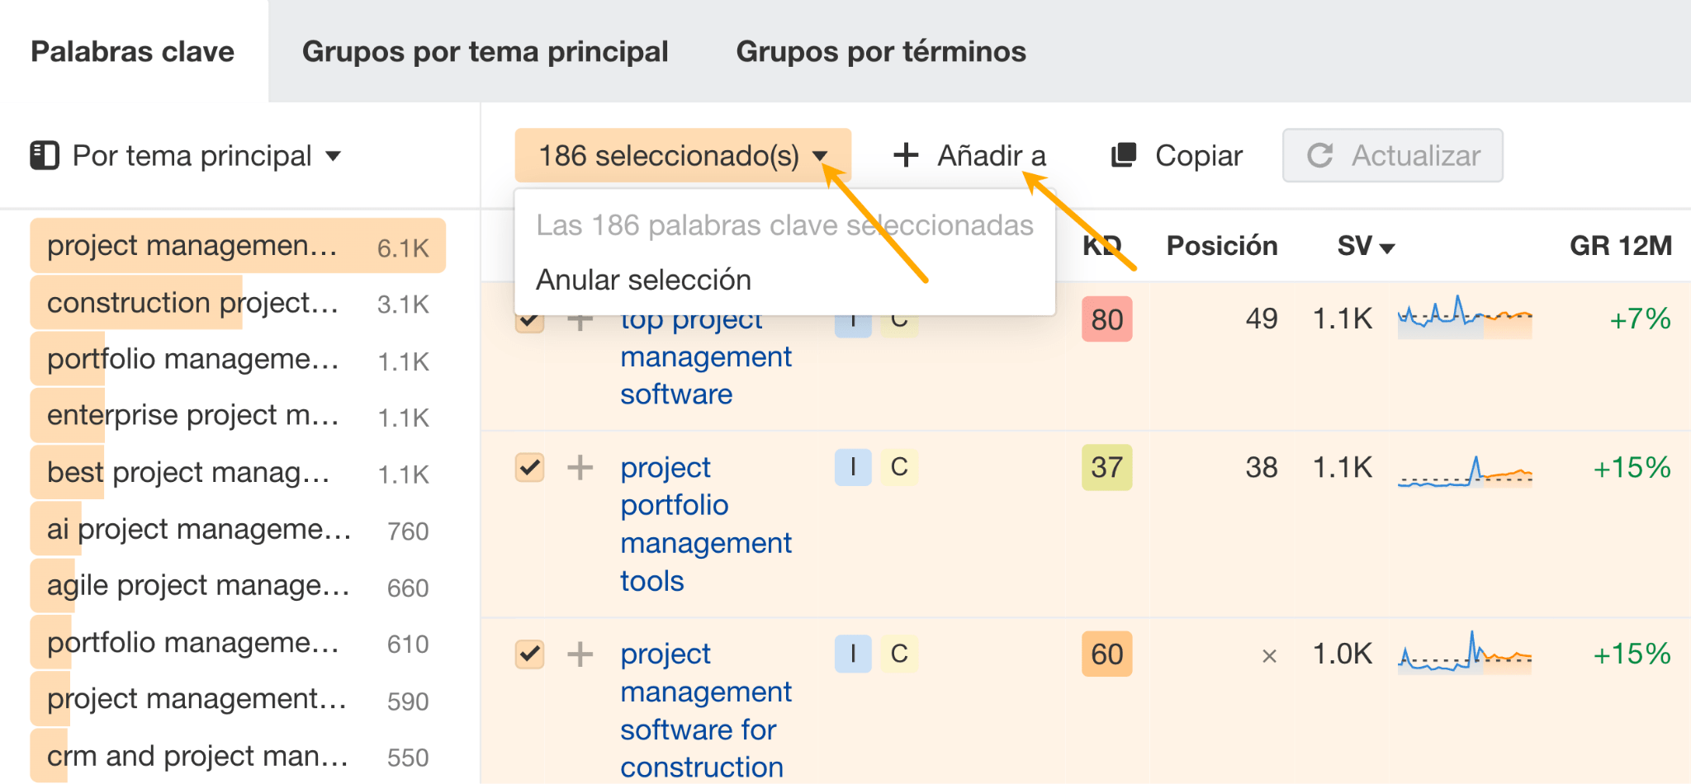Click Anular selección to deselect keywords
The image size is (1691, 784).
(644, 279)
